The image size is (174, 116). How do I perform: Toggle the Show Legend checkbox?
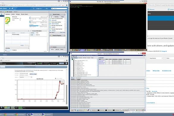[56, 78]
